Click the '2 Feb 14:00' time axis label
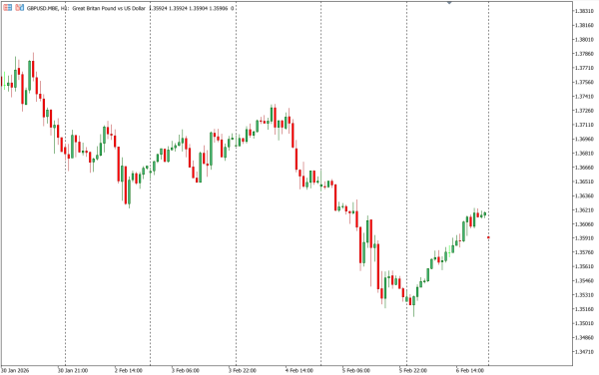This screenshot has width=599, height=375. tap(129, 370)
